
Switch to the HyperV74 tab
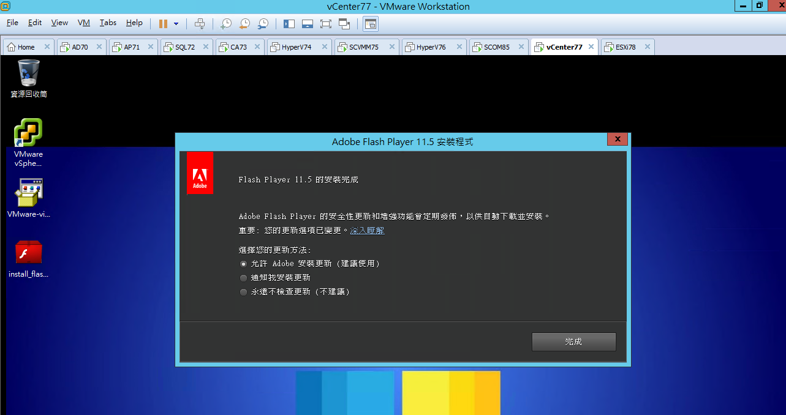pos(299,47)
